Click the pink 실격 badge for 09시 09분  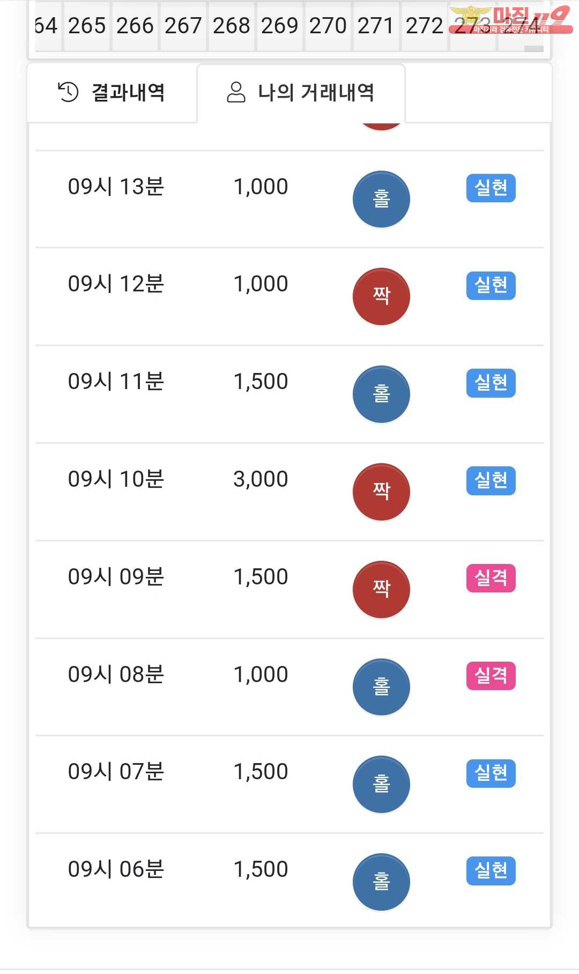point(491,578)
